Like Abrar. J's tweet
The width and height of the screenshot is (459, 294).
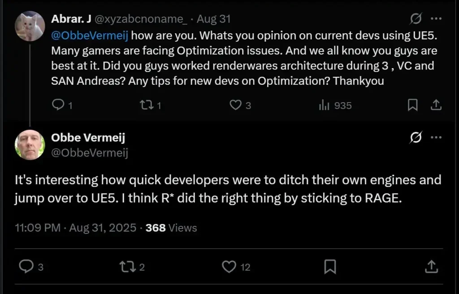point(236,105)
